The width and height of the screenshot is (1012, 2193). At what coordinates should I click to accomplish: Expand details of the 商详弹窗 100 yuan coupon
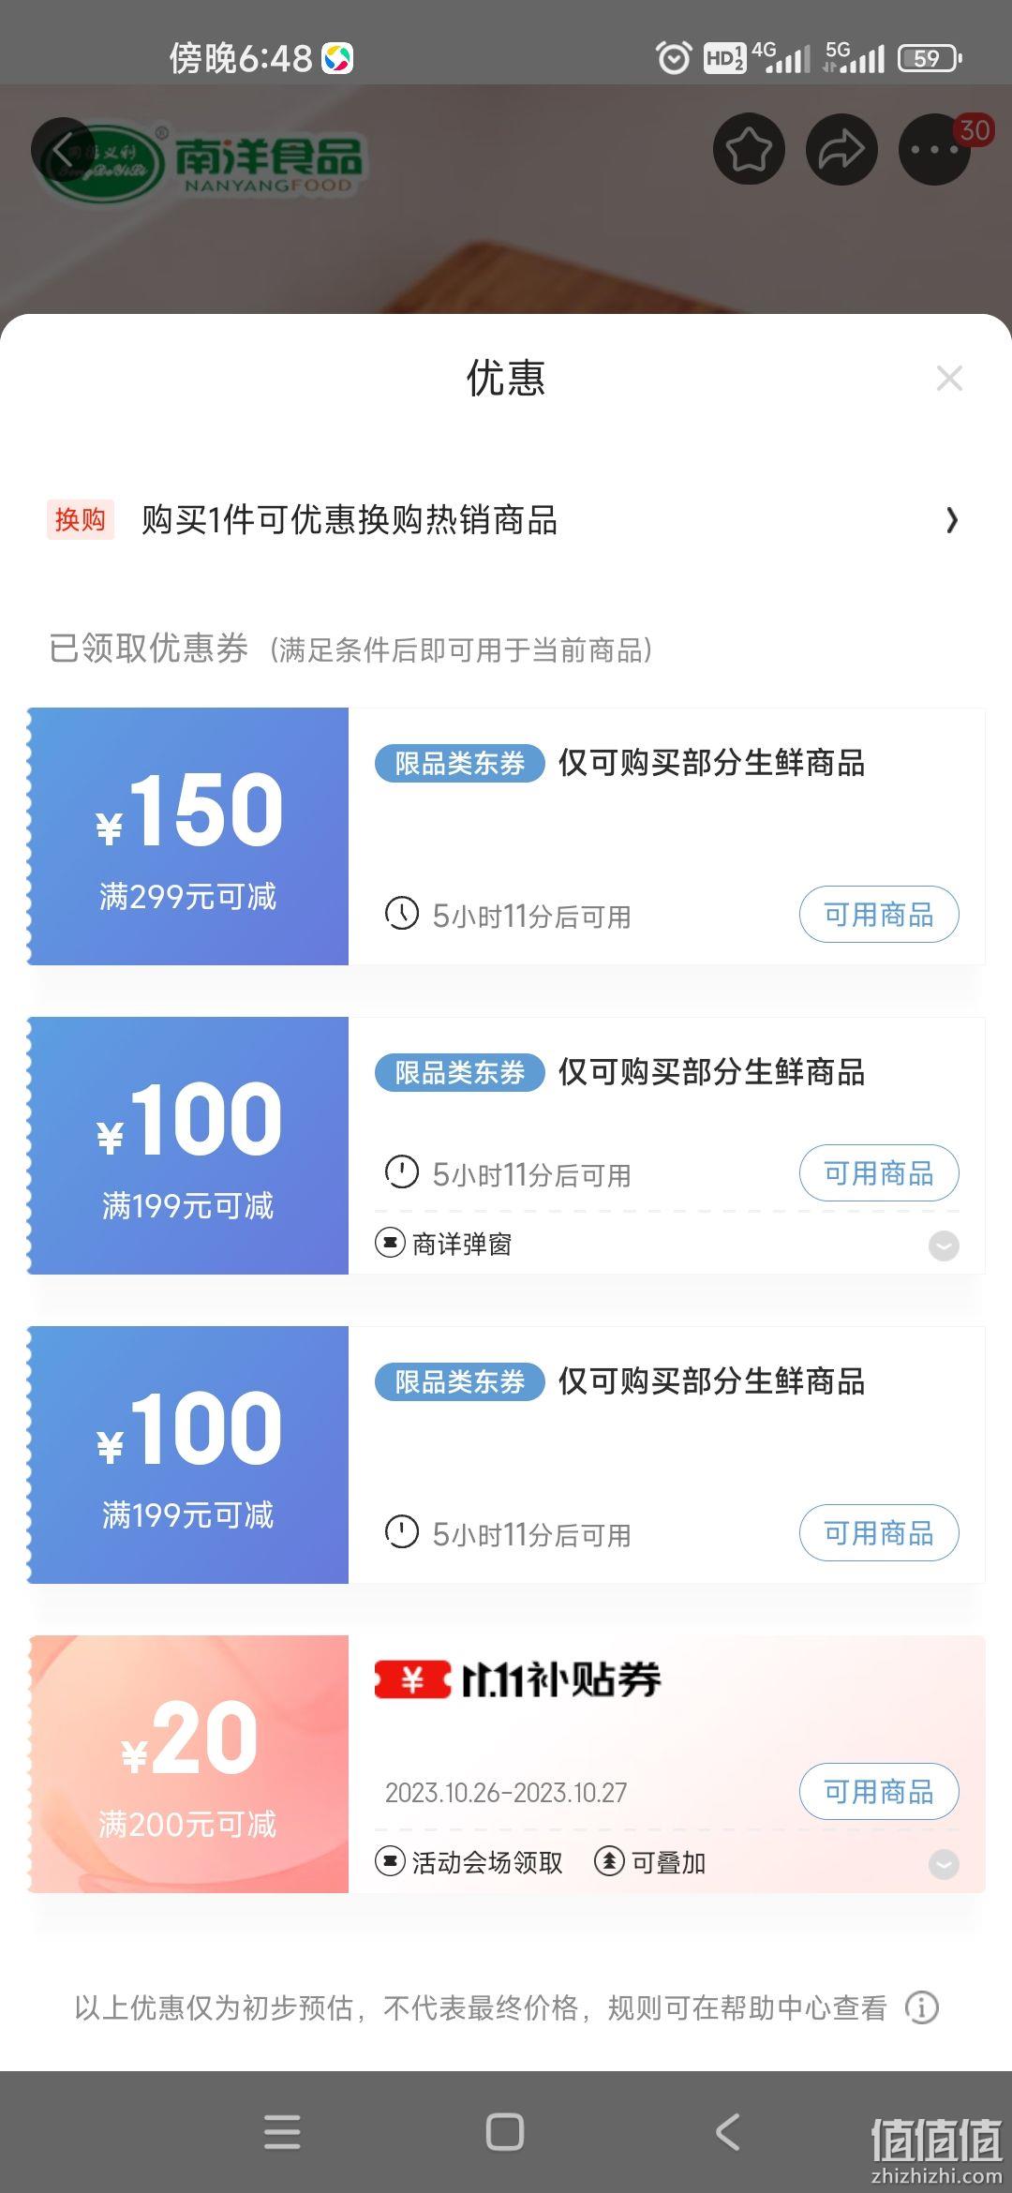(x=944, y=1246)
